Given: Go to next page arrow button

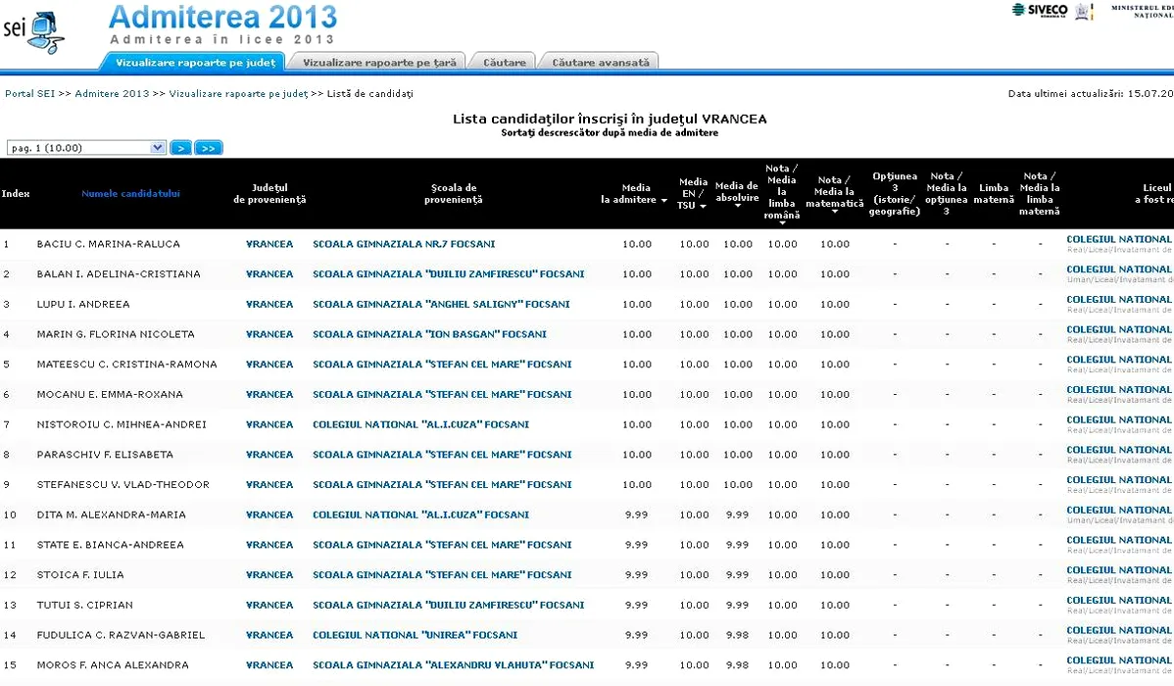Looking at the screenshot, I should (180, 148).
